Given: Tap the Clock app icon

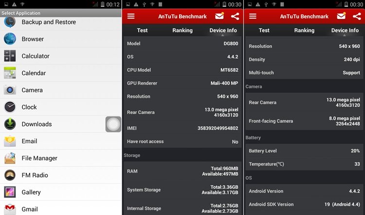Looking at the screenshot, I should coord(10,107).
